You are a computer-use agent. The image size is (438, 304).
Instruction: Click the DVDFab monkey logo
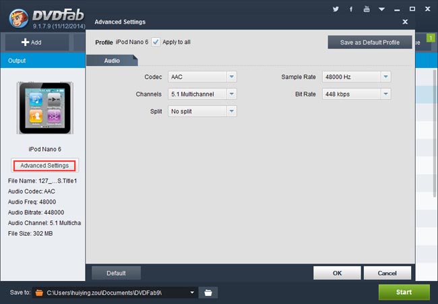(18, 18)
